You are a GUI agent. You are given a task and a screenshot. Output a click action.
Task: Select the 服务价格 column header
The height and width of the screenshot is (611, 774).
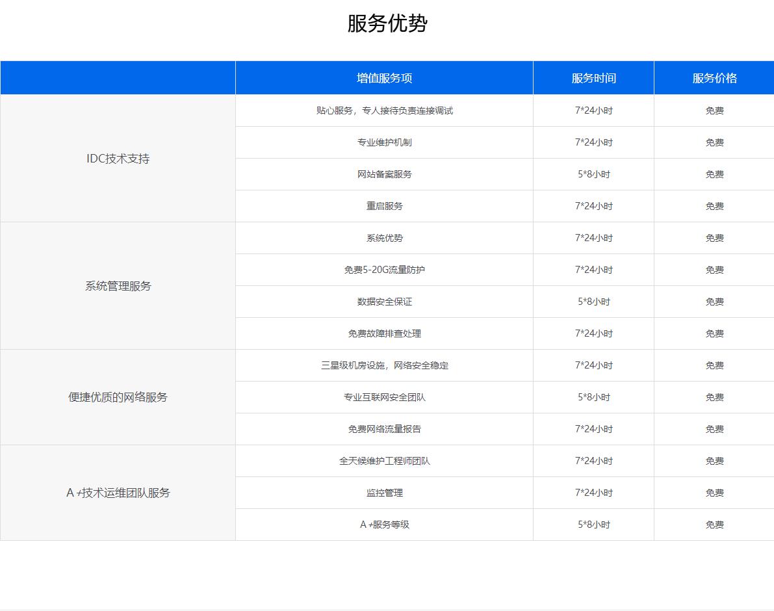[714, 78]
